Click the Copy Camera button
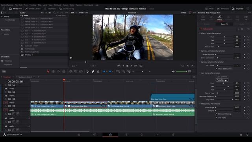This screenshot has height=142, width=252. pos(222,77)
